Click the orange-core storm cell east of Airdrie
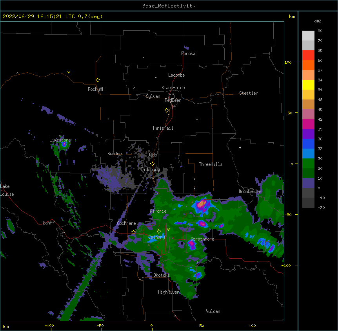The image size is (338, 331). [x=202, y=204]
